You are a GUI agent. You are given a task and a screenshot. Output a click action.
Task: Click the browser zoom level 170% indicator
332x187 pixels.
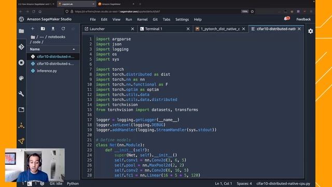tap(244, 11)
